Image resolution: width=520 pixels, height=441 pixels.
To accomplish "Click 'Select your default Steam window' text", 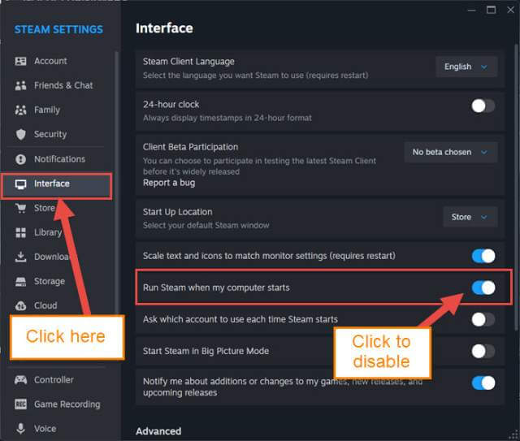I will [x=206, y=226].
